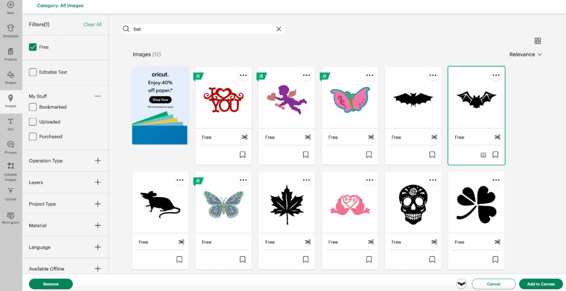
Task: Open Phrases in the sidebar
Action: 11,147
